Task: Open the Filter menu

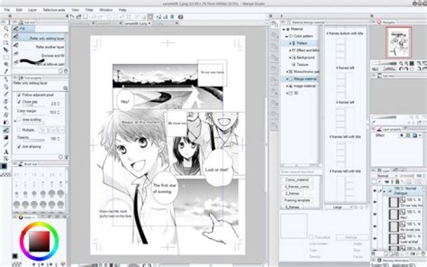Action: (90, 10)
